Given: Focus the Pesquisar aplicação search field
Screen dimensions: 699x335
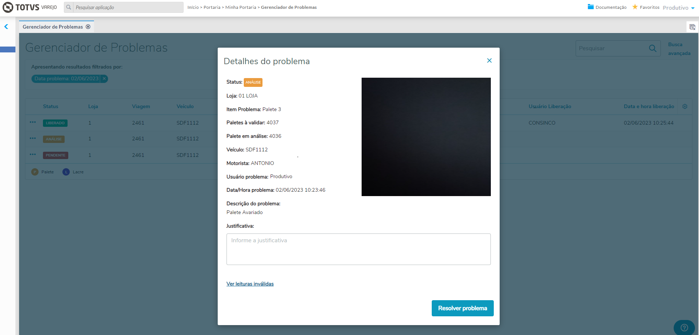Looking at the screenshot, I should (x=128, y=7).
